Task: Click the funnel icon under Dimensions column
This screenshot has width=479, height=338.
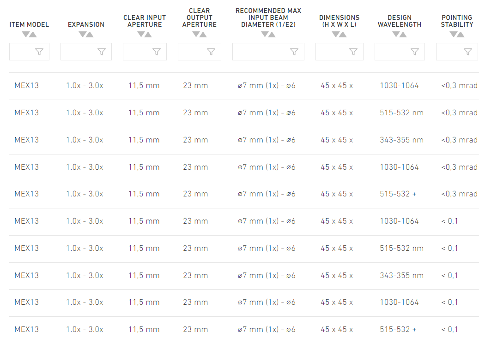Action: [x=353, y=52]
